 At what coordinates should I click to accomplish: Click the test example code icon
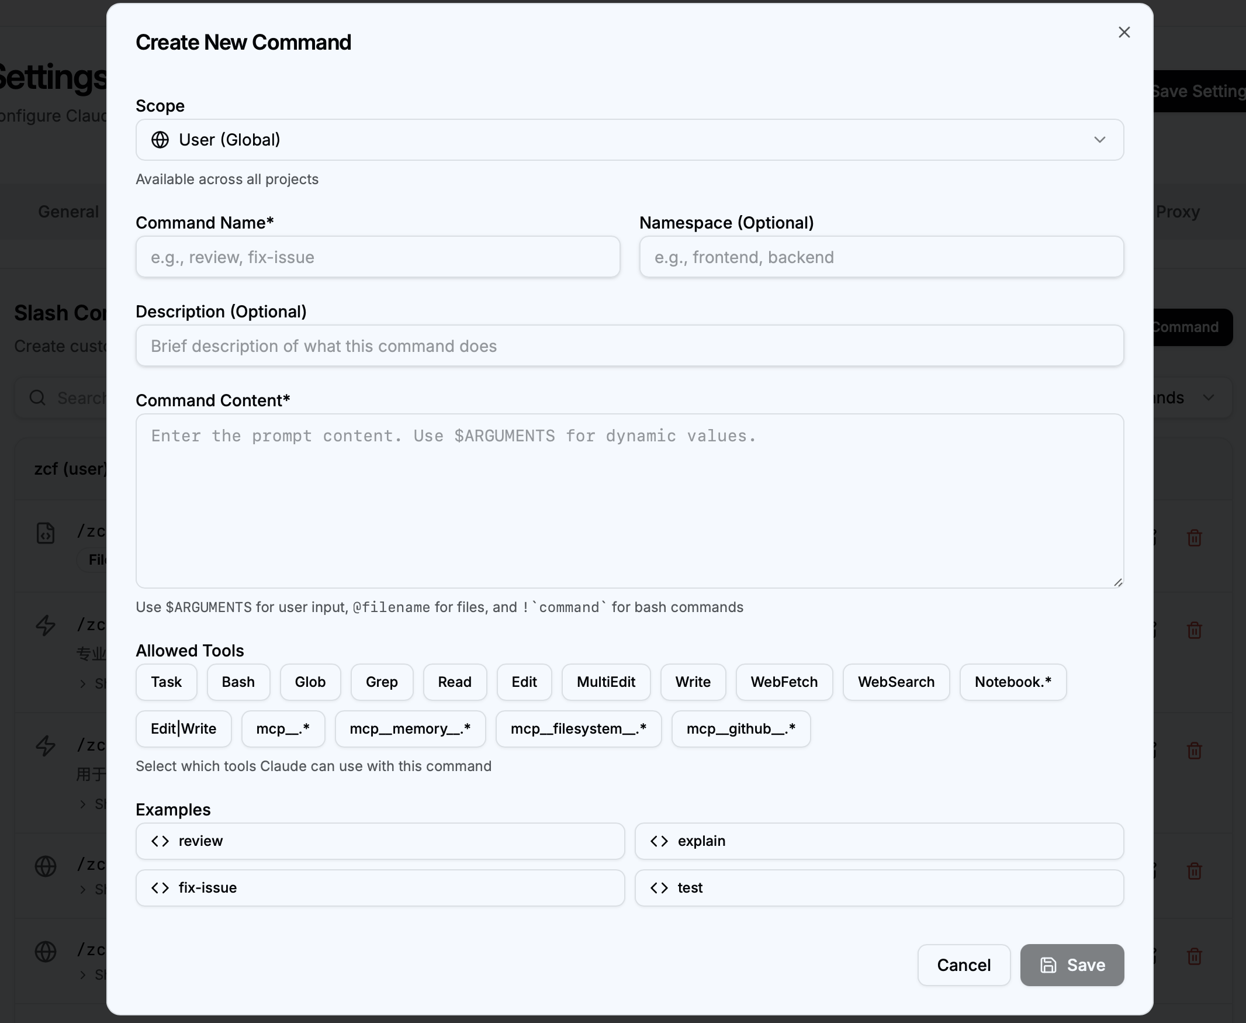click(659, 888)
